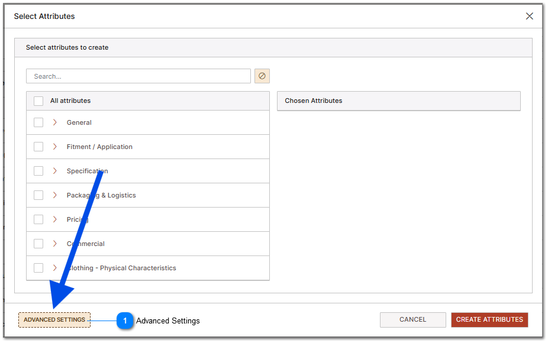Viewport: 548px width, 343px height.
Task: Click the chevron icon next to General
Action: click(54, 122)
